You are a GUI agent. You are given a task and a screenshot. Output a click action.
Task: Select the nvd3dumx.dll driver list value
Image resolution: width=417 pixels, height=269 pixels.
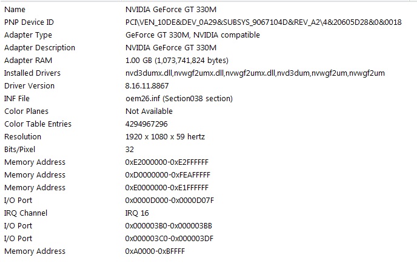[255, 73]
